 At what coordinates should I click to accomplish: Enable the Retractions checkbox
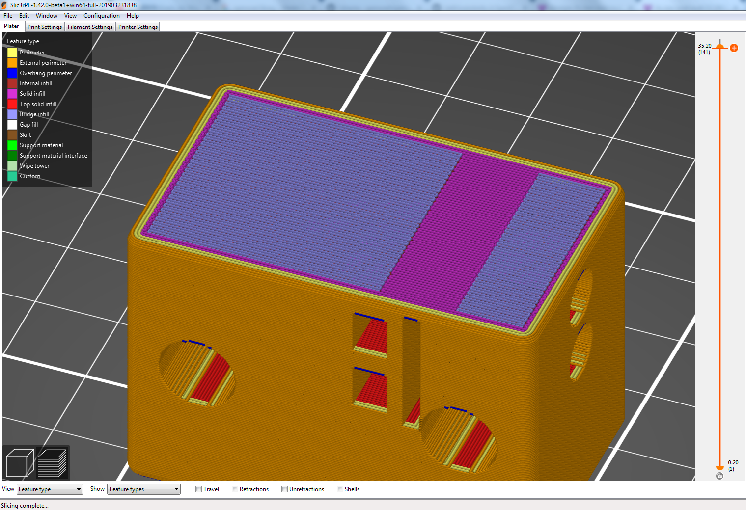click(x=235, y=489)
